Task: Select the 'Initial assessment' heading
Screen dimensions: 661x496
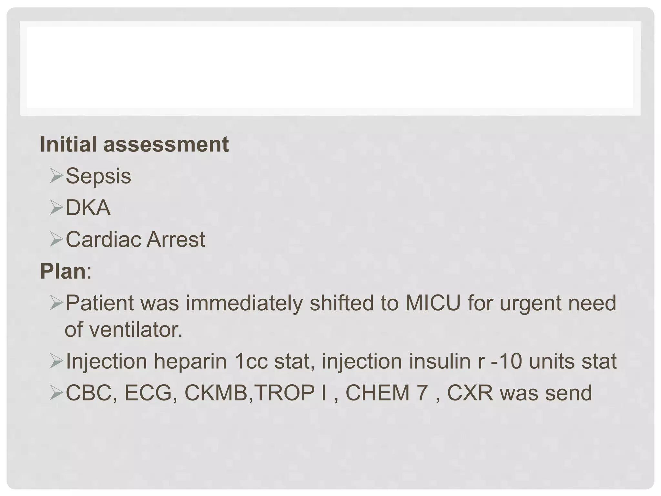Action: pos(134,144)
